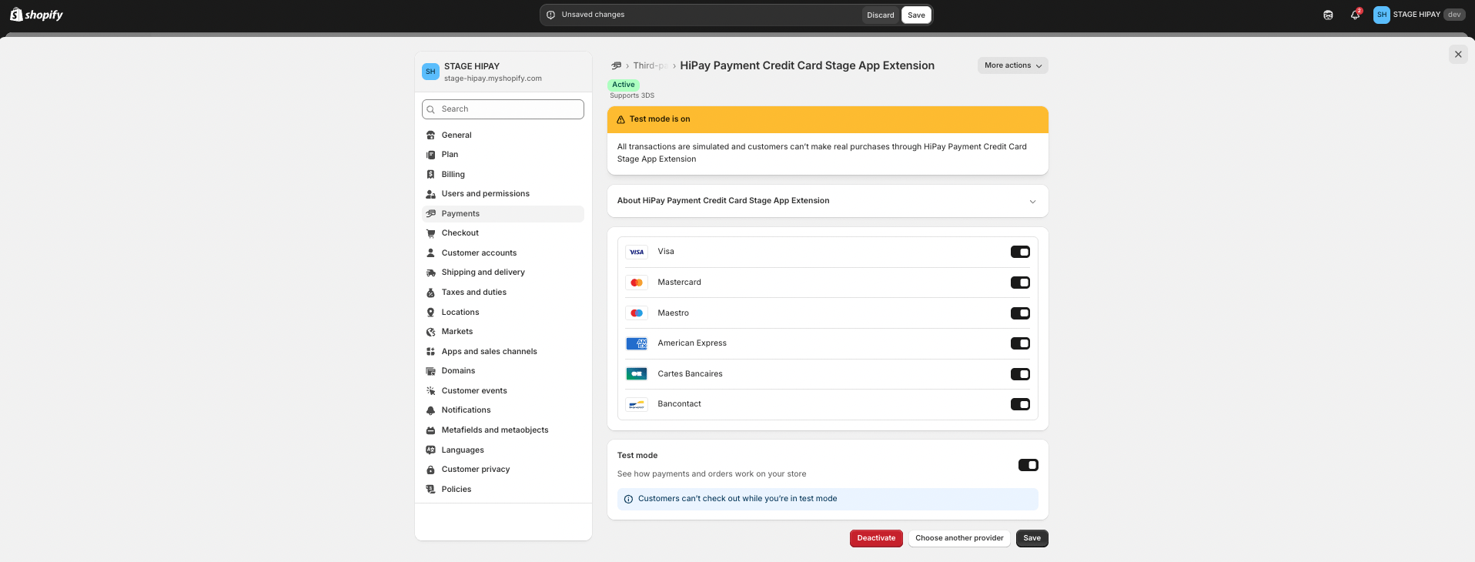Click the Payments icon in sidebar
The image size is (1475, 562).
pyautogui.click(x=431, y=214)
